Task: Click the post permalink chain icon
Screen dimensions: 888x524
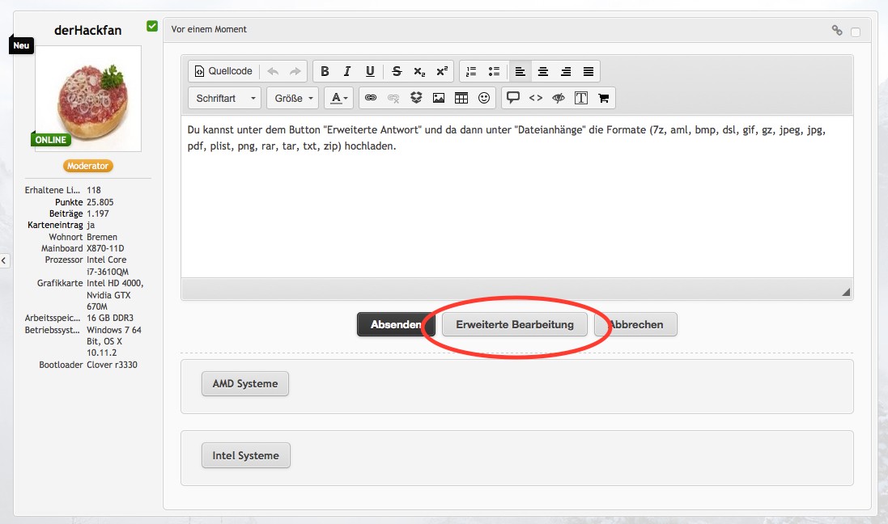Action: 837,31
